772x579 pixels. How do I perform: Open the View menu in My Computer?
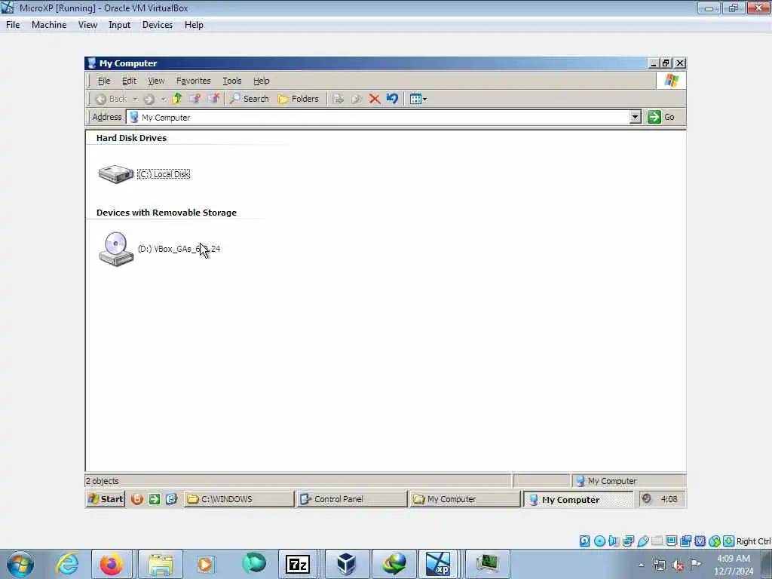[156, 81]
